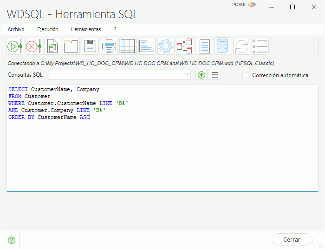Open the Herramientas menu
The image size is (325, 250).
click(86, 29)
